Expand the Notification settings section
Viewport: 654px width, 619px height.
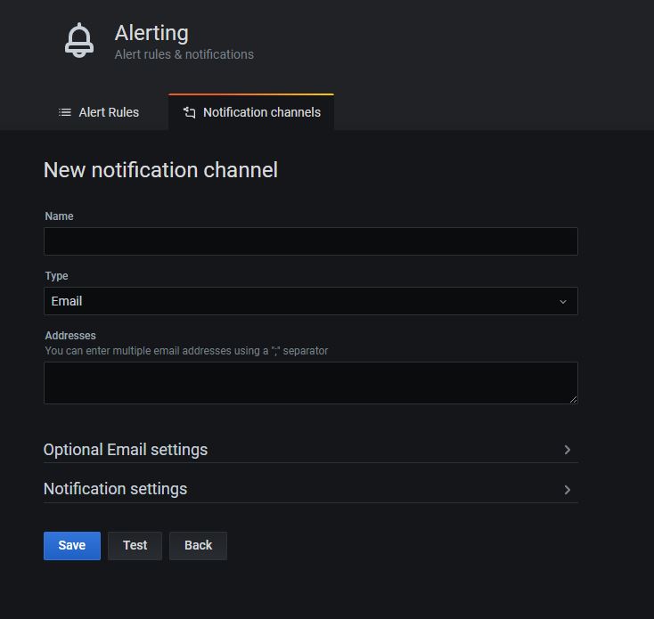click(311, 489)
